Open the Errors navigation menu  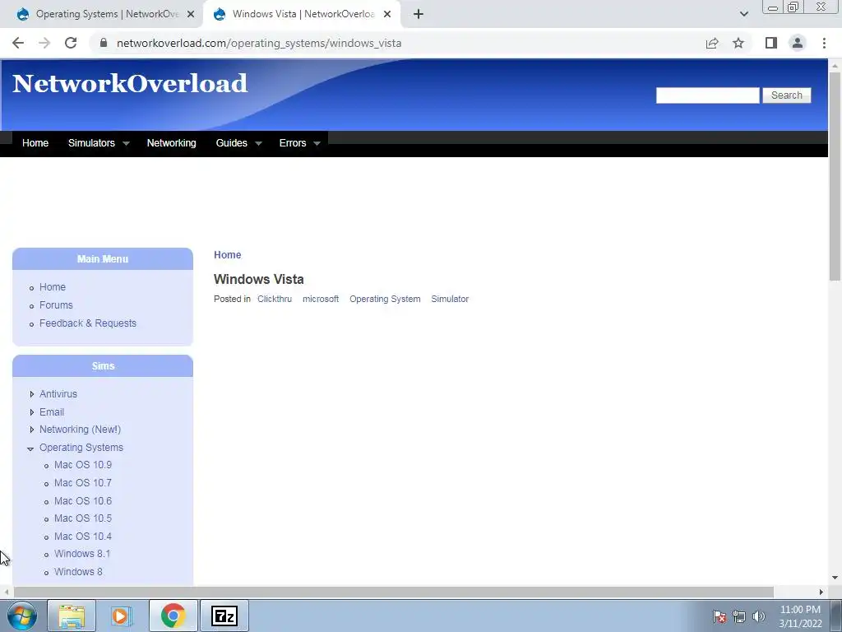pos(293,143)
